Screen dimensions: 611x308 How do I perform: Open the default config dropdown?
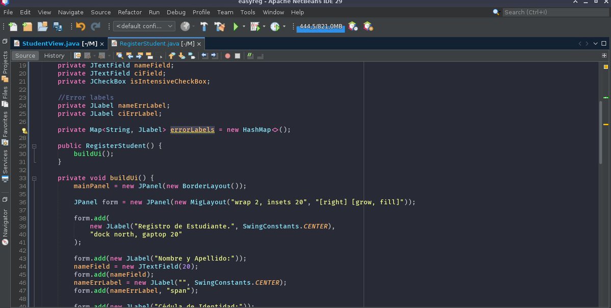pyautogui.click(x=144, y=26)
